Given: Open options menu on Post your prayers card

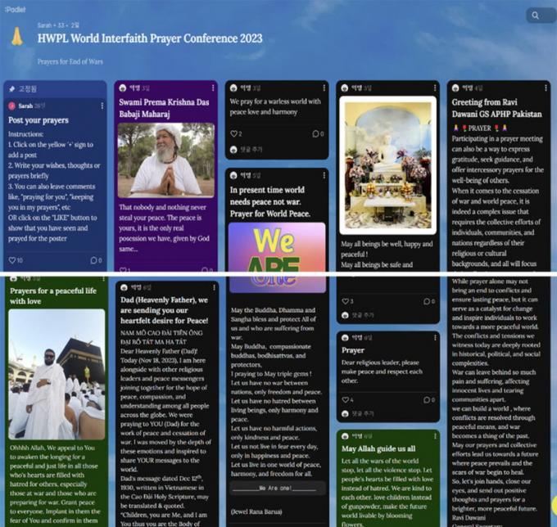Looking at the screenshot, I should [102, 106].
